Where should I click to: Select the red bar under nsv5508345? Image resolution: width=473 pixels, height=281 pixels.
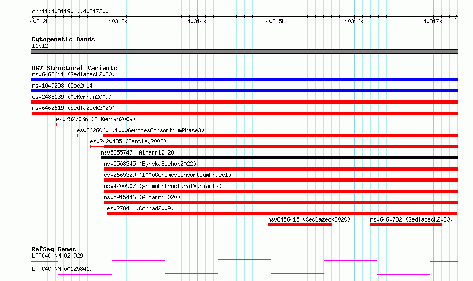pos(281,169)
